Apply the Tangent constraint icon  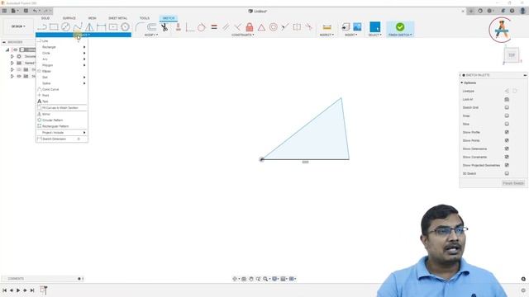(202, 27)
